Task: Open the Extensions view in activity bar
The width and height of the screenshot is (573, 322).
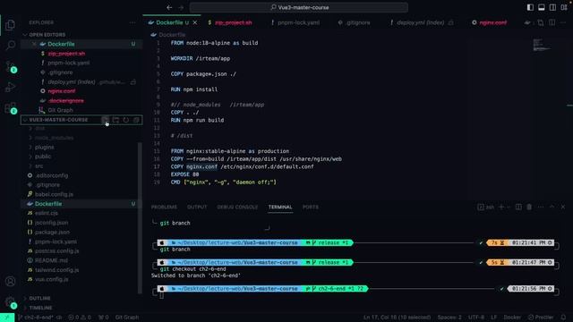Action: [x=10, y=107]
